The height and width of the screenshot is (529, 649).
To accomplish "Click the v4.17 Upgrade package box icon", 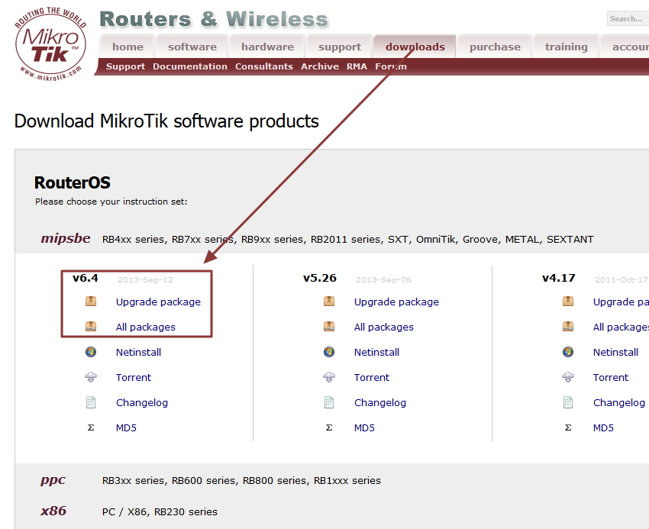I will coord(568,302).
